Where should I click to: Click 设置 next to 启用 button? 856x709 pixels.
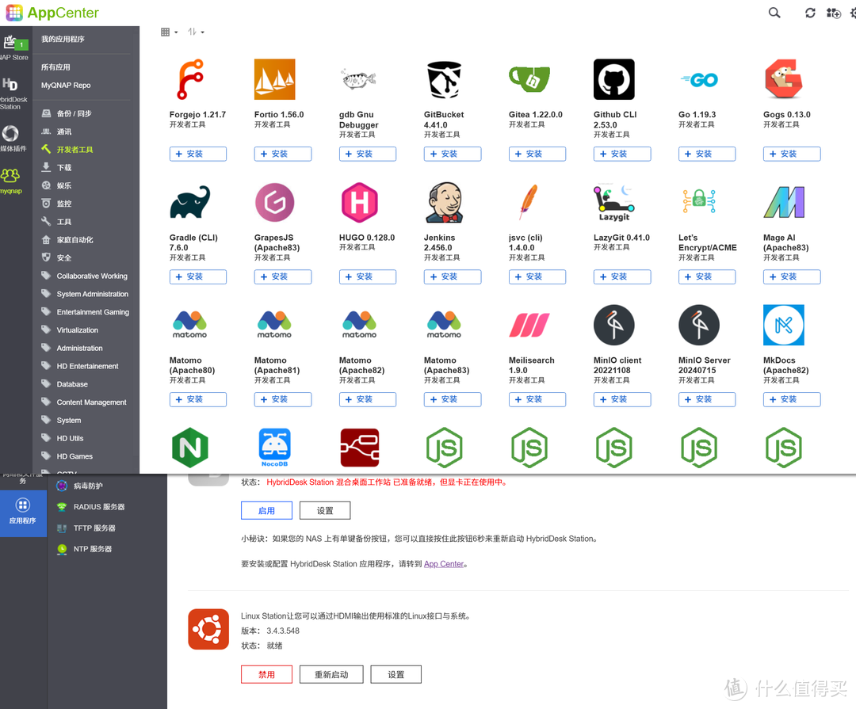pos(325,511)
